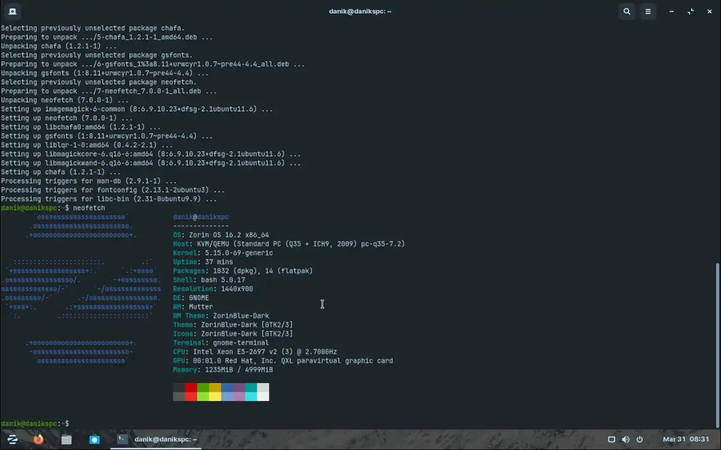The width and height of the screenshot is (721, 450).
Task: Click the 'CPU: Intel Xeon E5-2697 v2' line
Action: pos(255,352)
